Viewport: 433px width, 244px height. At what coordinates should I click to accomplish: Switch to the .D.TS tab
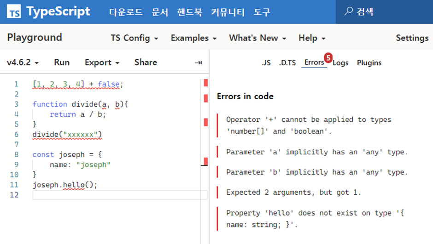pyautogui.click(x=287, y=63)
